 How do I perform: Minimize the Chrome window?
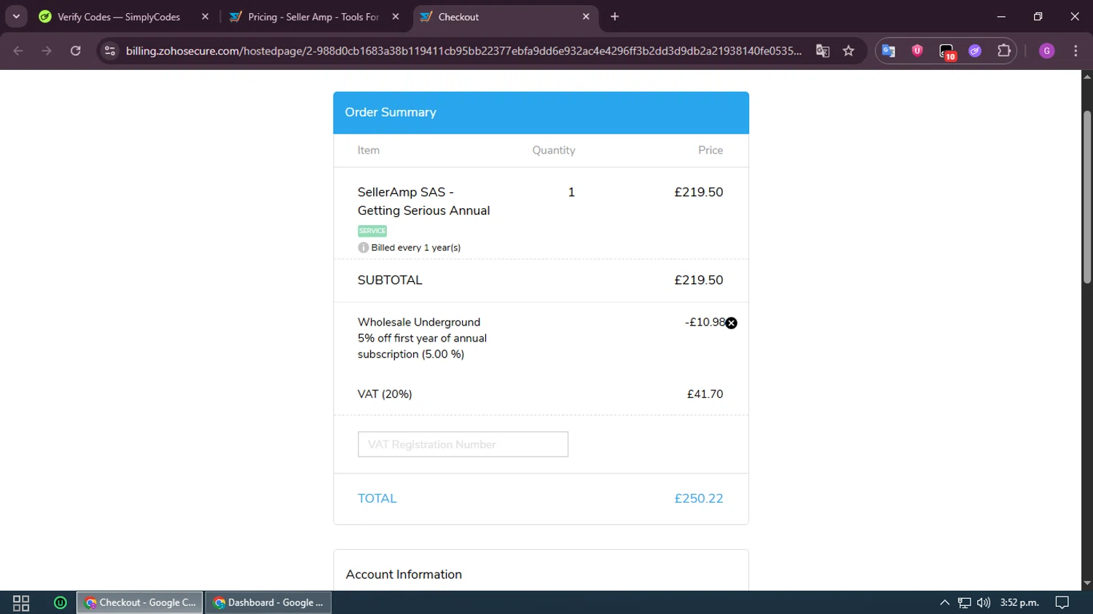pyautogui.click(x=1001, y=17)
